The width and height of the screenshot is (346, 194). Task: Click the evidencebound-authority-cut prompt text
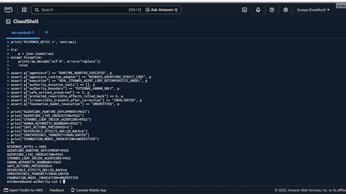tap(32, 182)
